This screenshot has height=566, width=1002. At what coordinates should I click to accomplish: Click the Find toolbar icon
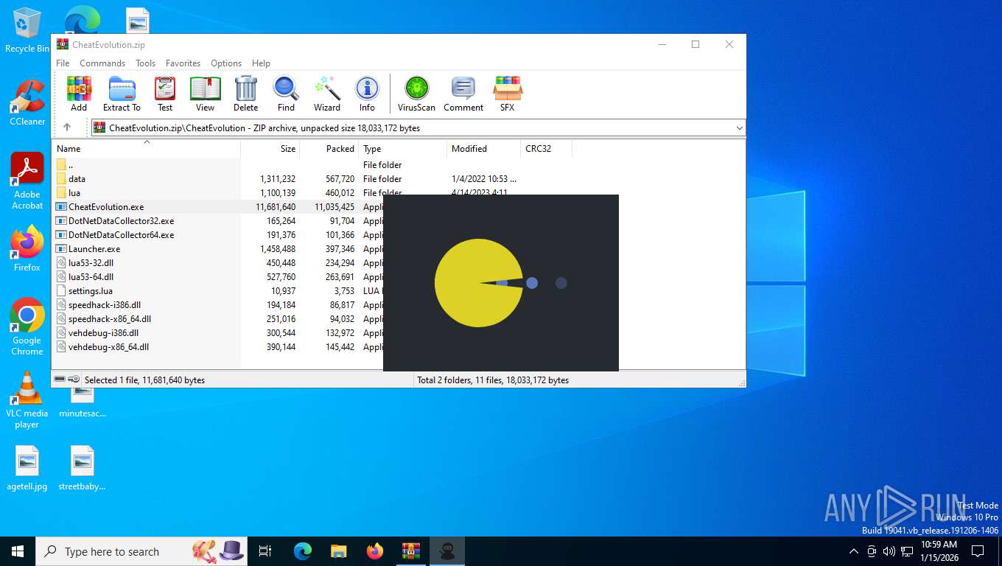[286, 94]
